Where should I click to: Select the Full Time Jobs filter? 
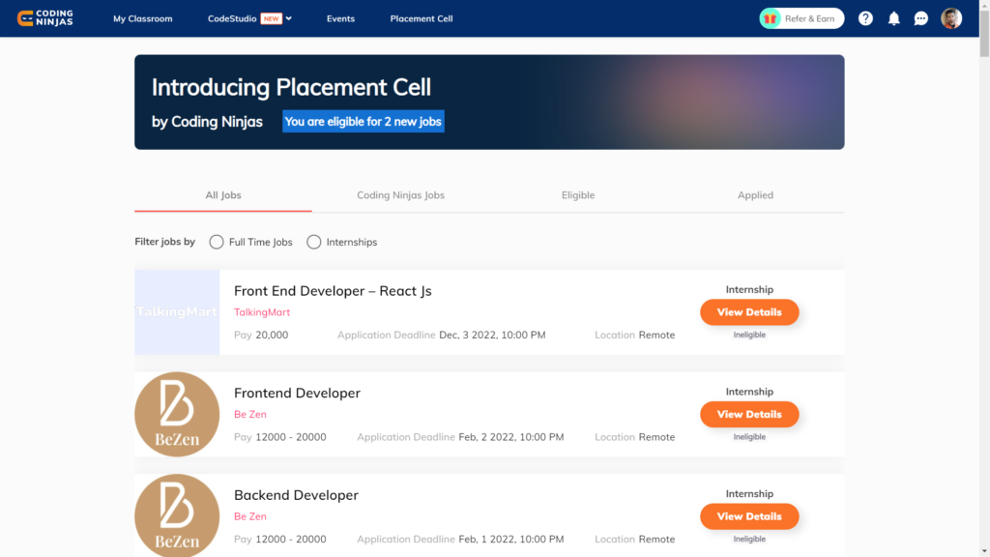click(217, 242)
